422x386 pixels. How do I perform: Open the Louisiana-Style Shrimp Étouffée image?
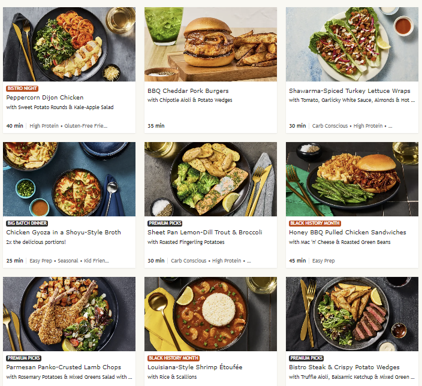(210, 314)
